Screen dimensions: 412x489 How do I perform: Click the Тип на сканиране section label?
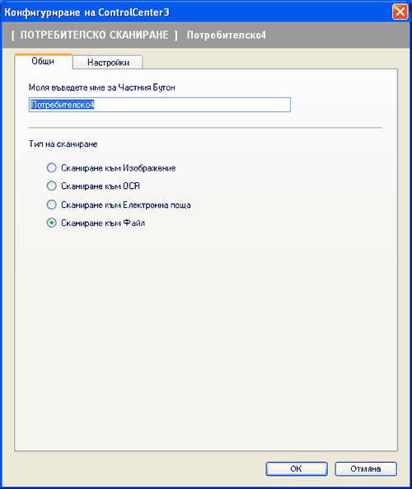coord(63,143)
